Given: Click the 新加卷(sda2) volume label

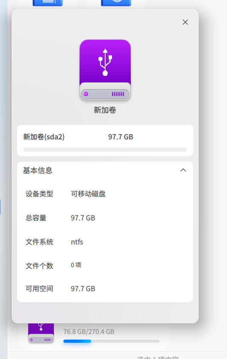Looking at the screenshot, I should click(44, 137).
